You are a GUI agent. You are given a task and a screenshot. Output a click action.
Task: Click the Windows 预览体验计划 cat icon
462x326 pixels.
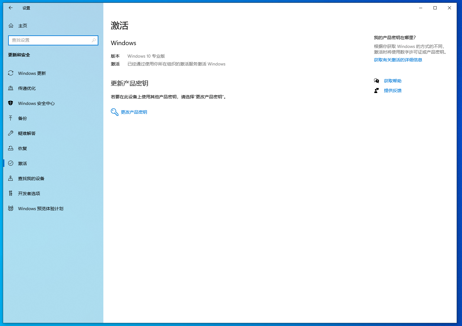[x=11, y=208]
